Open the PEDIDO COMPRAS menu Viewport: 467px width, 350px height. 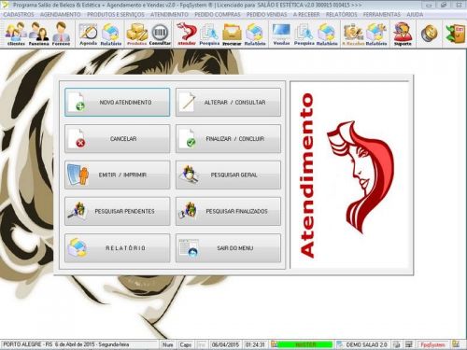tap(218, 15)
